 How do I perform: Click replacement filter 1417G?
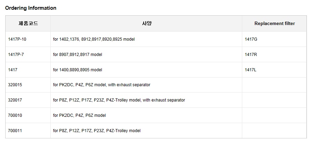251,39
